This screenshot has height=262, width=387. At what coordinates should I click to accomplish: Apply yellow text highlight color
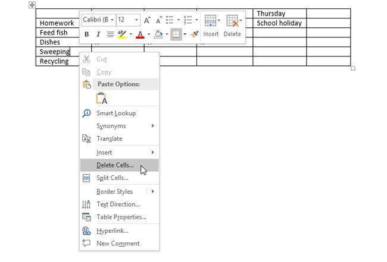tap(122, 34)
